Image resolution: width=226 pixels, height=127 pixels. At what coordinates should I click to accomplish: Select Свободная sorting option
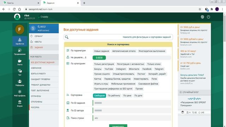[x=99, y=96]
